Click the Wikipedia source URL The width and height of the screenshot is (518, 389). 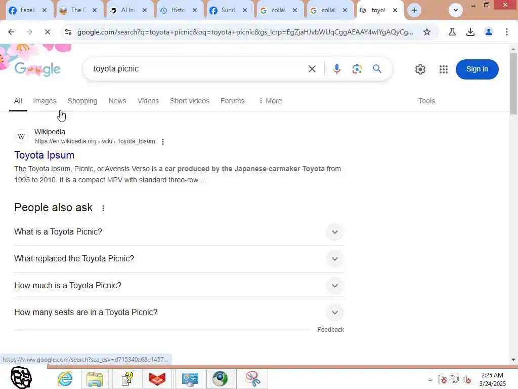pyautogui.click(x=95, y=141)
